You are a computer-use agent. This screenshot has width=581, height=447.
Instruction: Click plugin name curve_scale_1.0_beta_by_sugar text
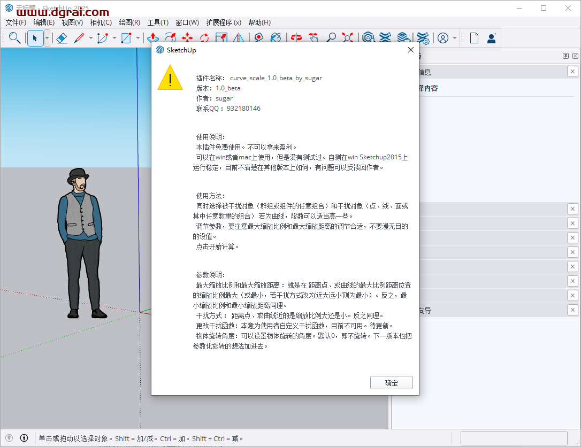276,78
